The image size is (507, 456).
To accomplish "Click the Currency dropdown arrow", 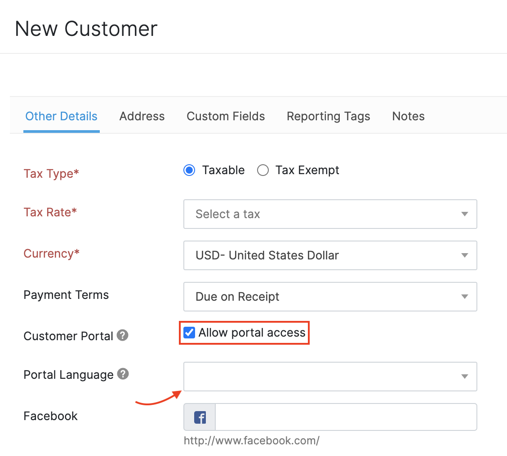I will [x=464, y=255].
